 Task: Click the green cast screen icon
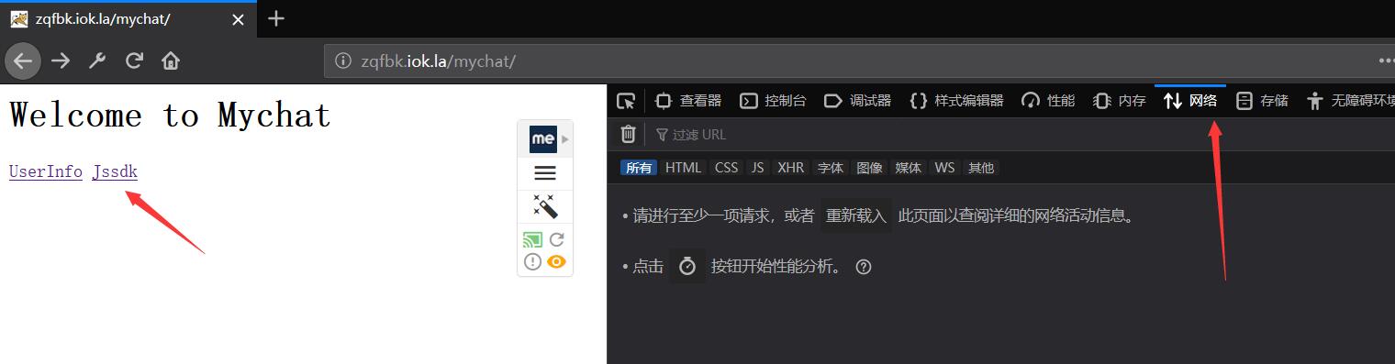point(533,240)
